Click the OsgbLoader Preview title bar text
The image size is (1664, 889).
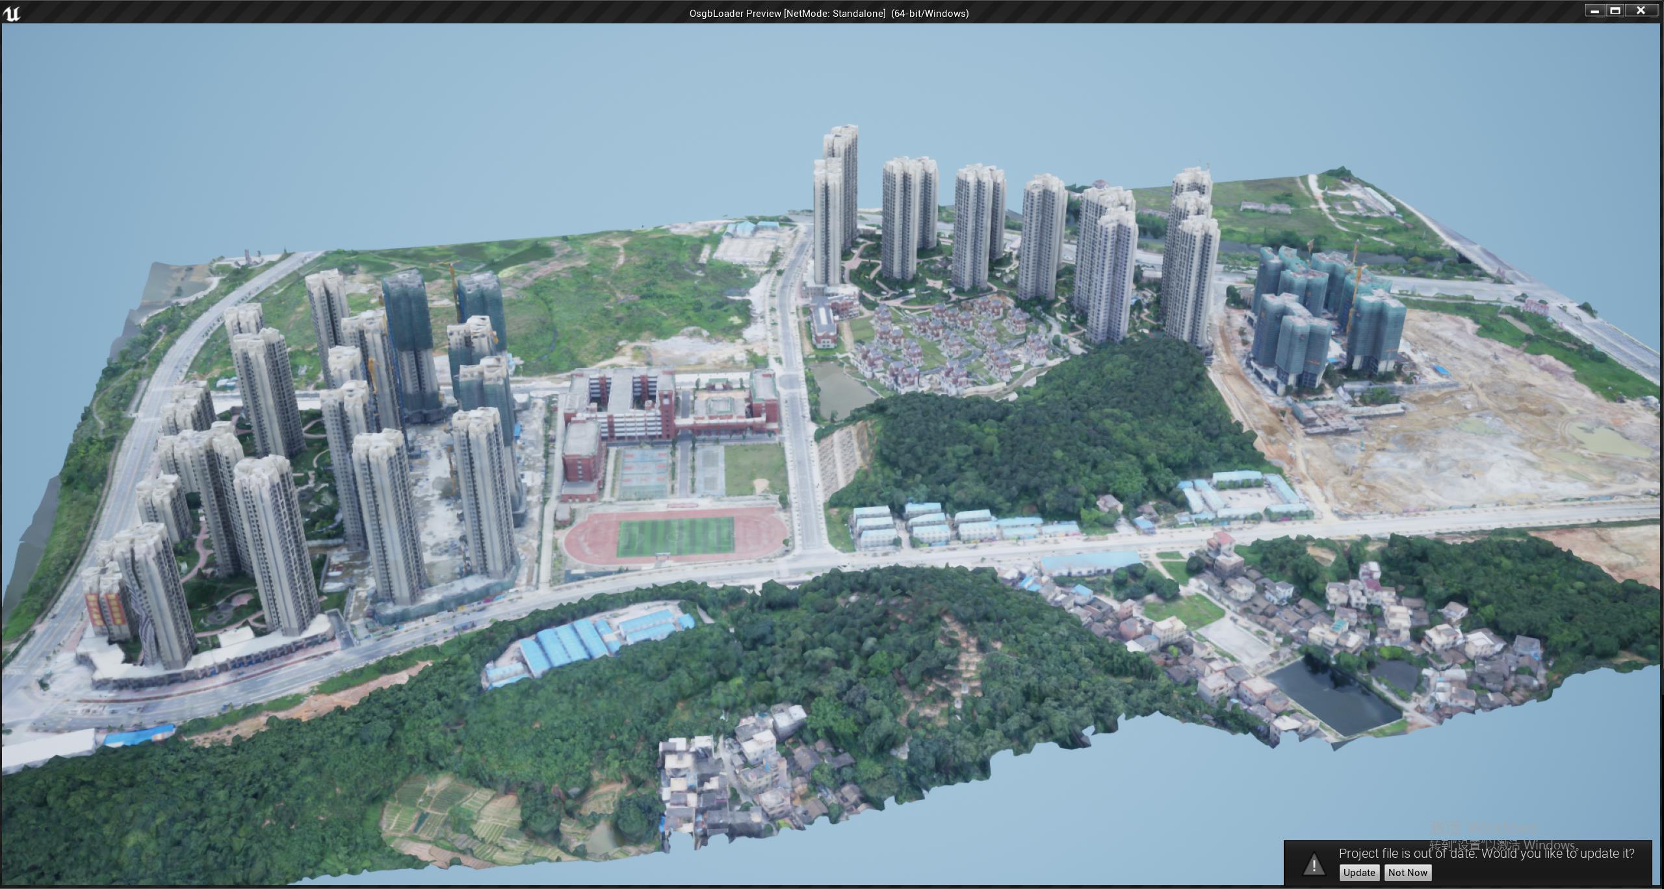(x=829, y=13)
